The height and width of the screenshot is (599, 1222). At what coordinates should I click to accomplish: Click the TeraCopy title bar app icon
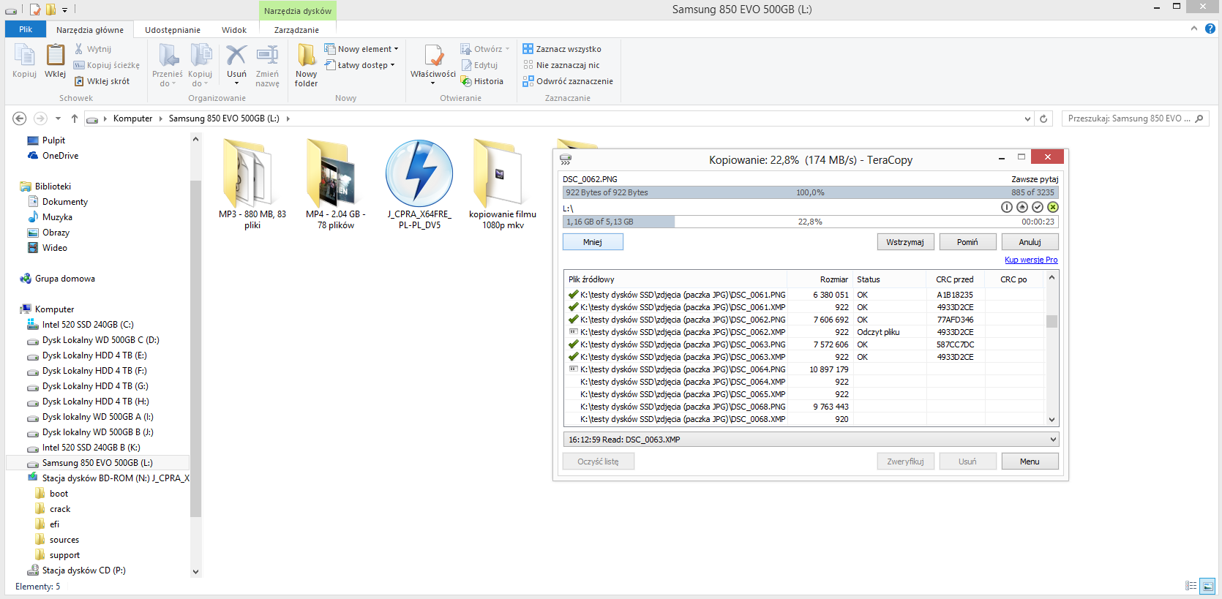566,159
